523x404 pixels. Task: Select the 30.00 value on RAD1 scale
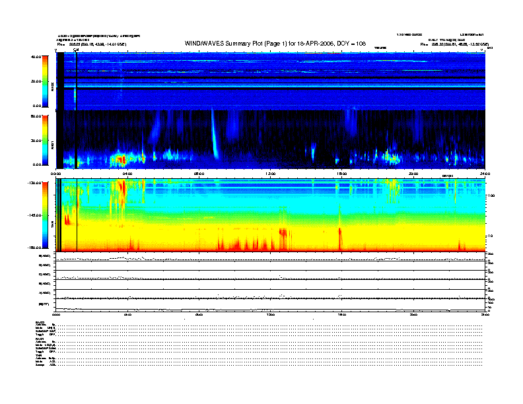(36, 141)
